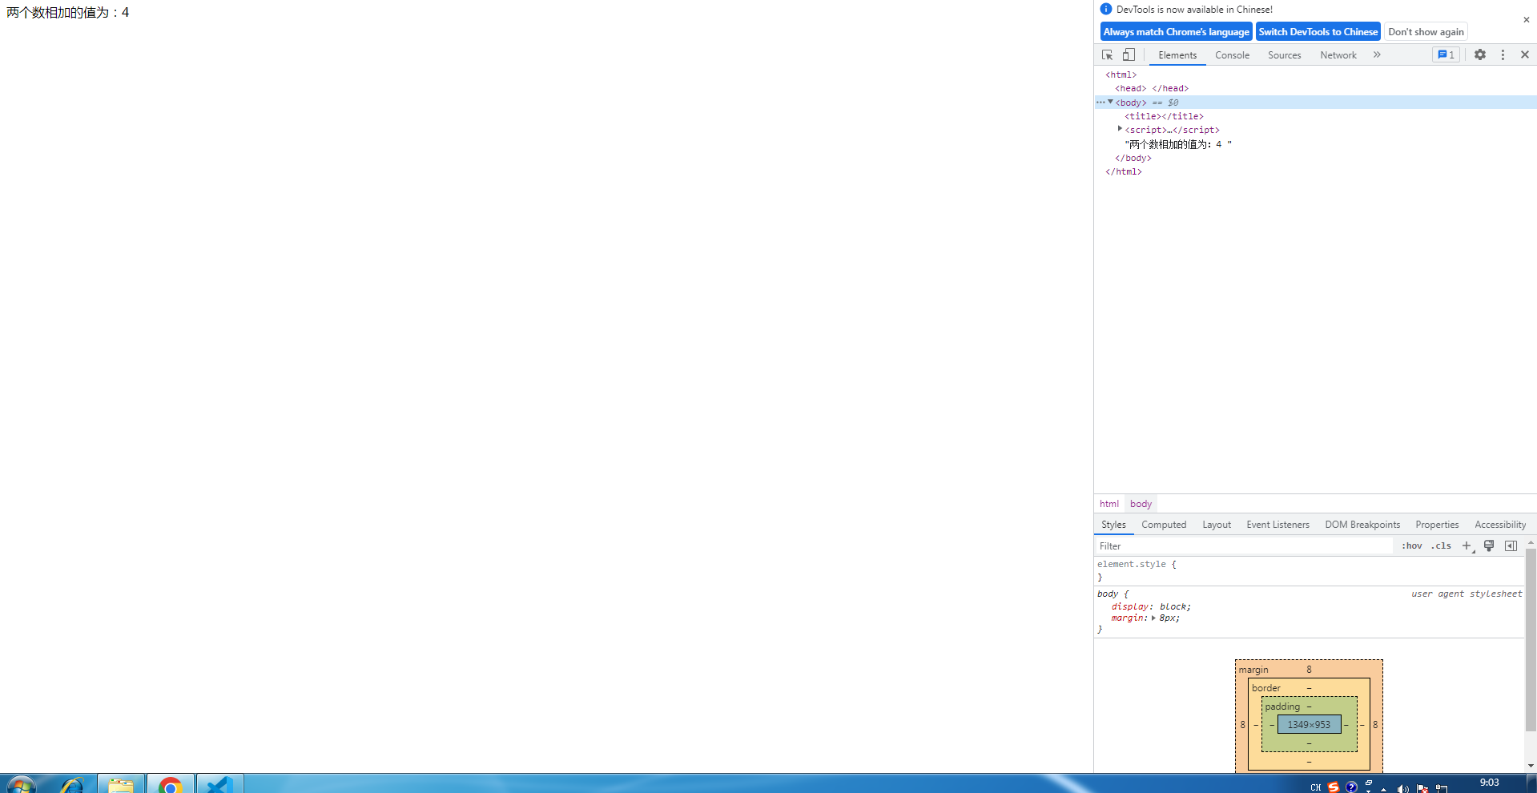Open the DevTools customize three-dot menu
This screenshot has width=1537, height=793.
[x=1503, y=55]
